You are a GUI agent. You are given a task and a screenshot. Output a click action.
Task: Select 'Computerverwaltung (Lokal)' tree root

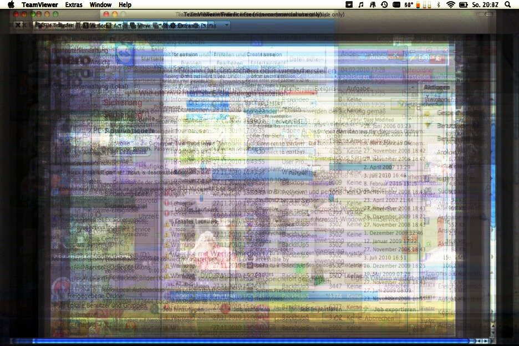[x=90, y=86]
